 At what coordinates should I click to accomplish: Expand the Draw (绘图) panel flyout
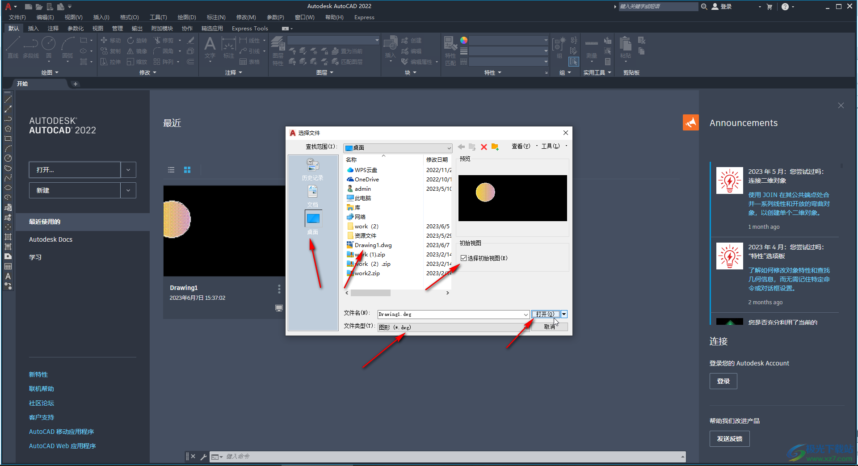(x=50, y=72)
